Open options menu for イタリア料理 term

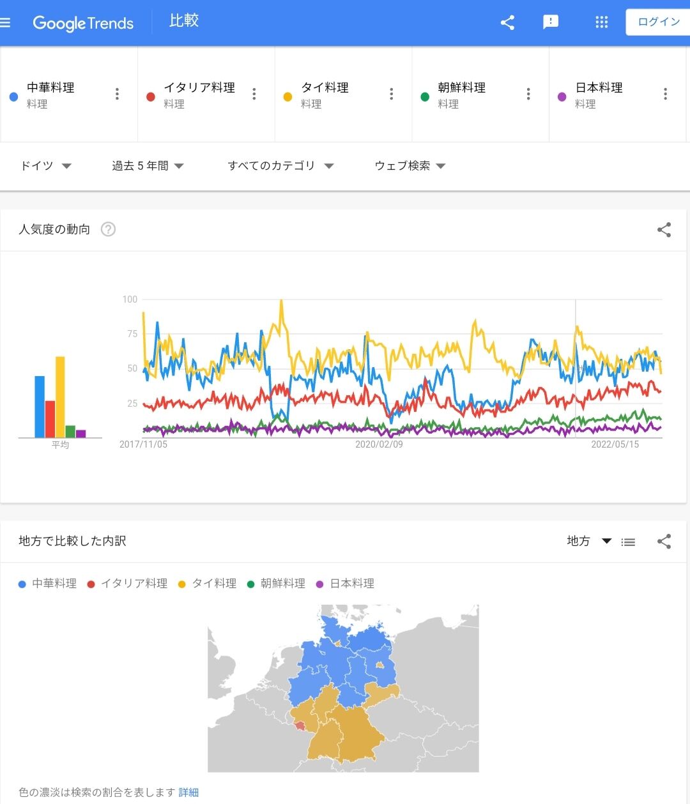(x=254, y=94)
